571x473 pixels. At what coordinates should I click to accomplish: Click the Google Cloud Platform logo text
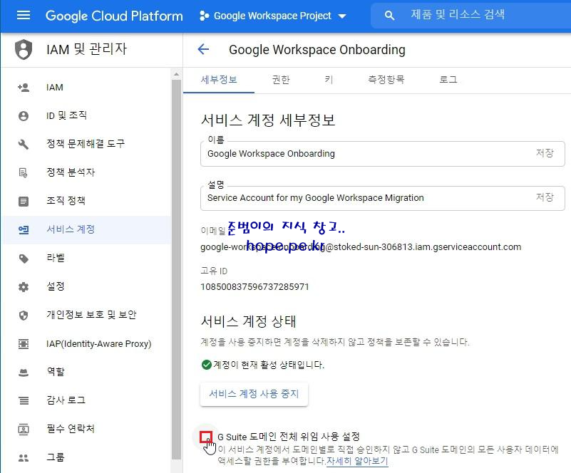coord(114,16)
